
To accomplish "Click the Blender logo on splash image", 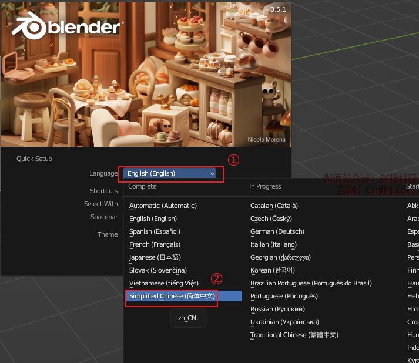I will pyautogui.click(x=66, y=26).
